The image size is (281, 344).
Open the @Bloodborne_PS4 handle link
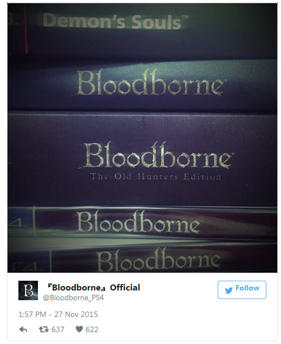73,297
